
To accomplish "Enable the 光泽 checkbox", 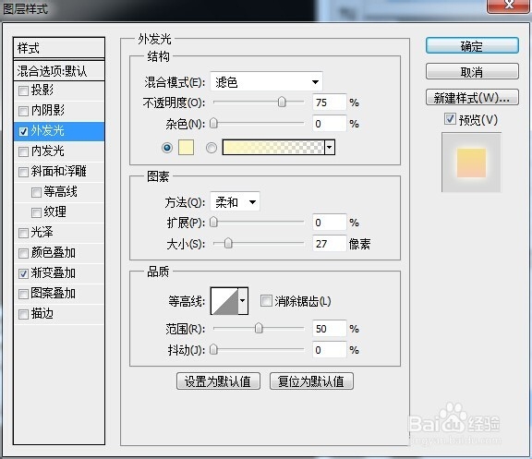I will (x=23, y=233).
